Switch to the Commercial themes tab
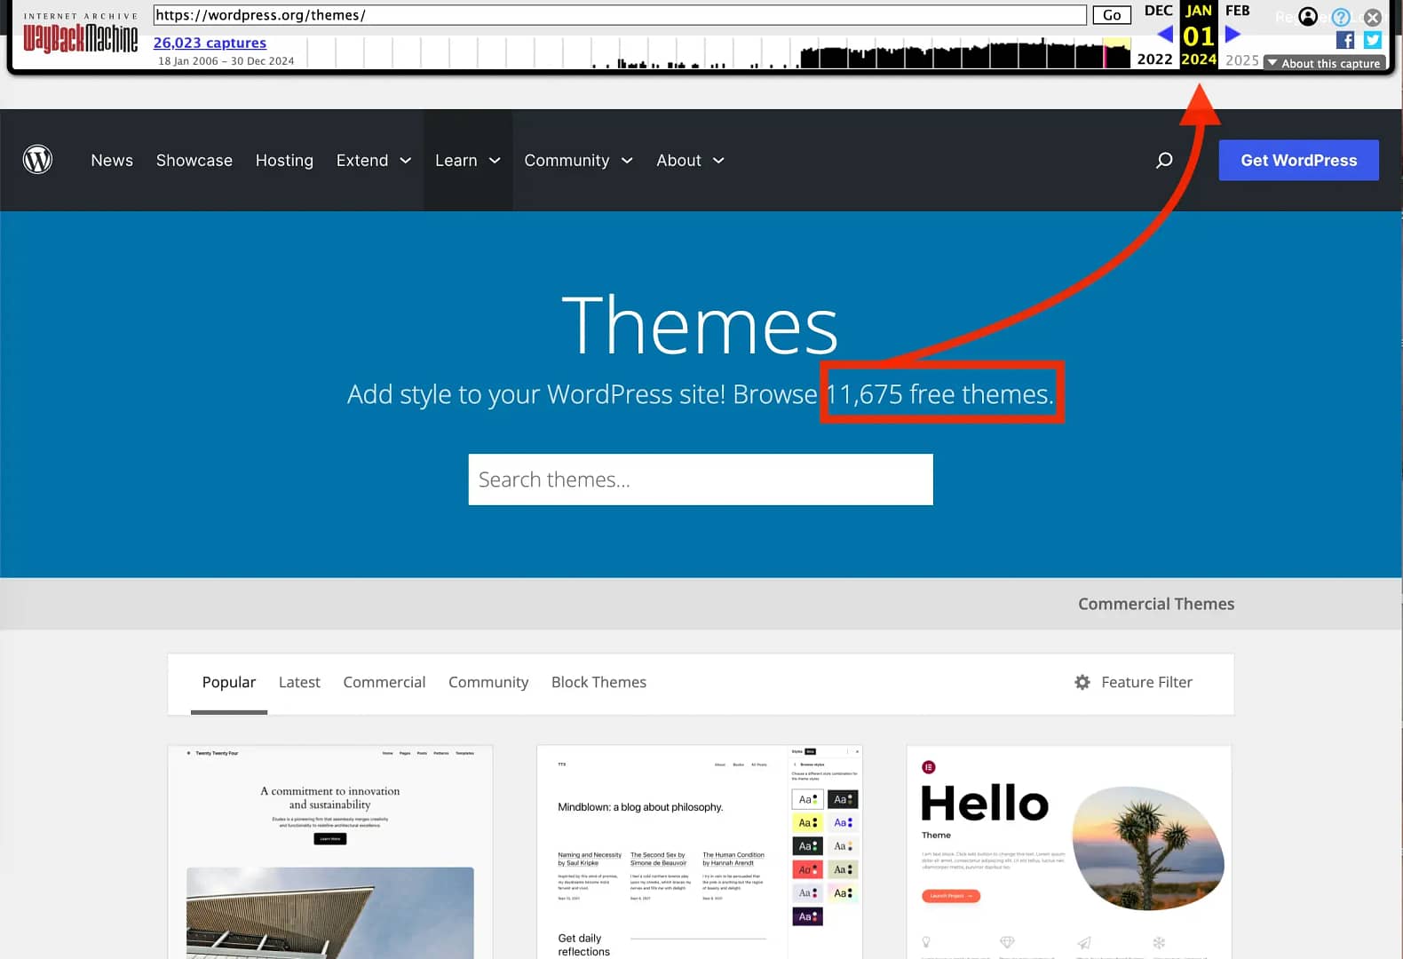 click(x=384, y=682)
